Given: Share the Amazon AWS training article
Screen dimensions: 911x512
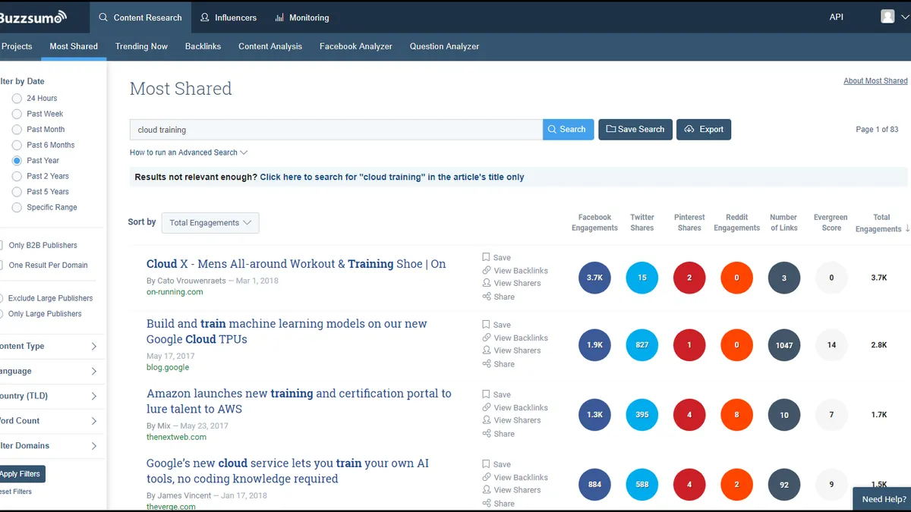Looking at the screenshot, I should (x=498, y=434).
